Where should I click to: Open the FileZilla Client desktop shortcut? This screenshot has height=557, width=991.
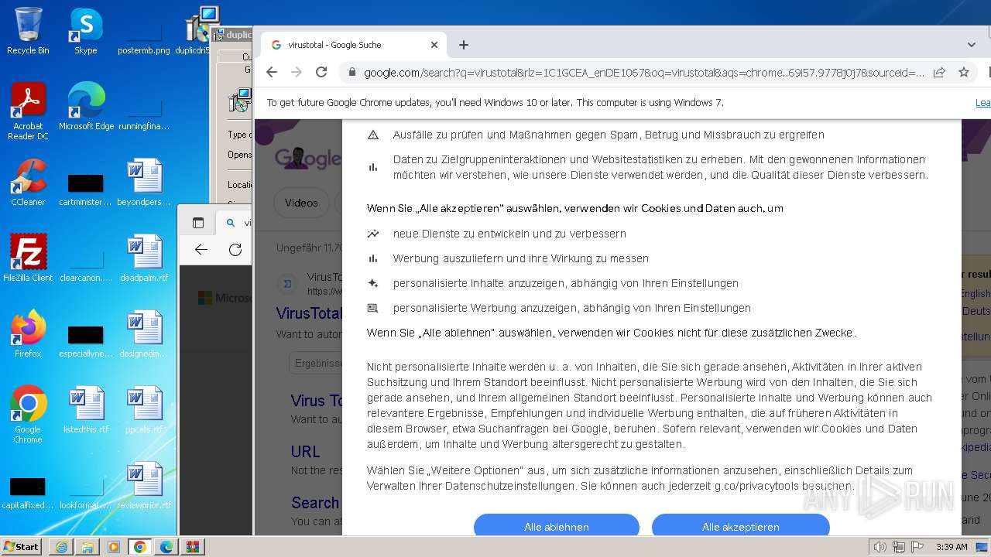28,258
